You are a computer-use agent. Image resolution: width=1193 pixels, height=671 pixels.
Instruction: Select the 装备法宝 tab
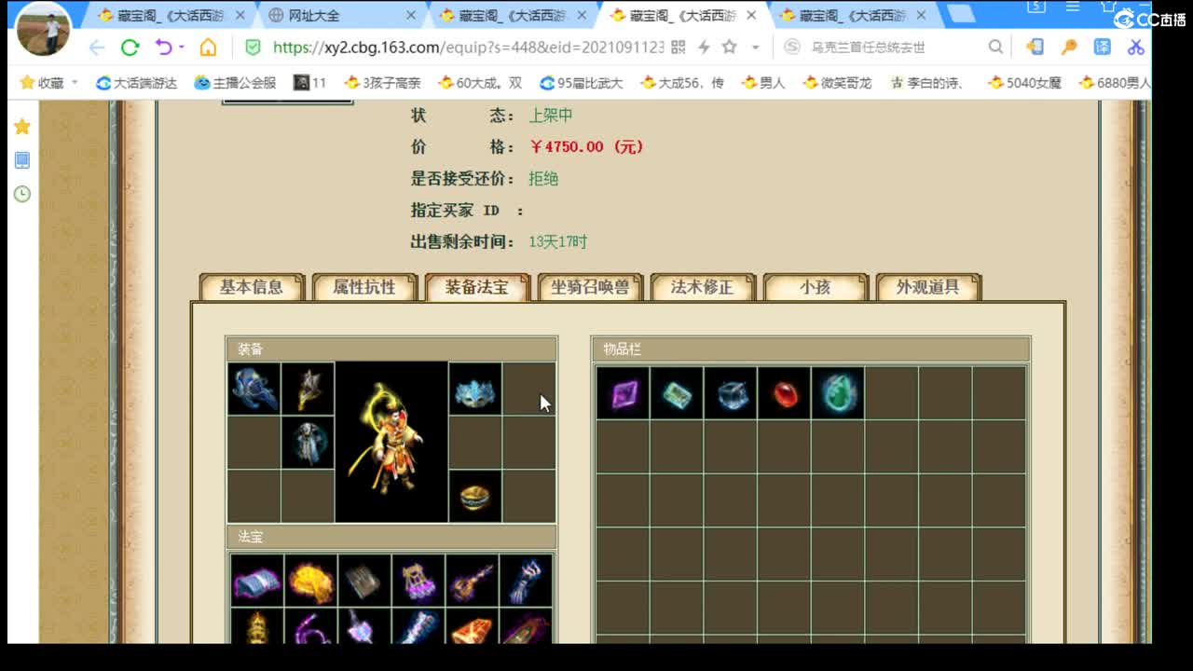pos(477,287)
